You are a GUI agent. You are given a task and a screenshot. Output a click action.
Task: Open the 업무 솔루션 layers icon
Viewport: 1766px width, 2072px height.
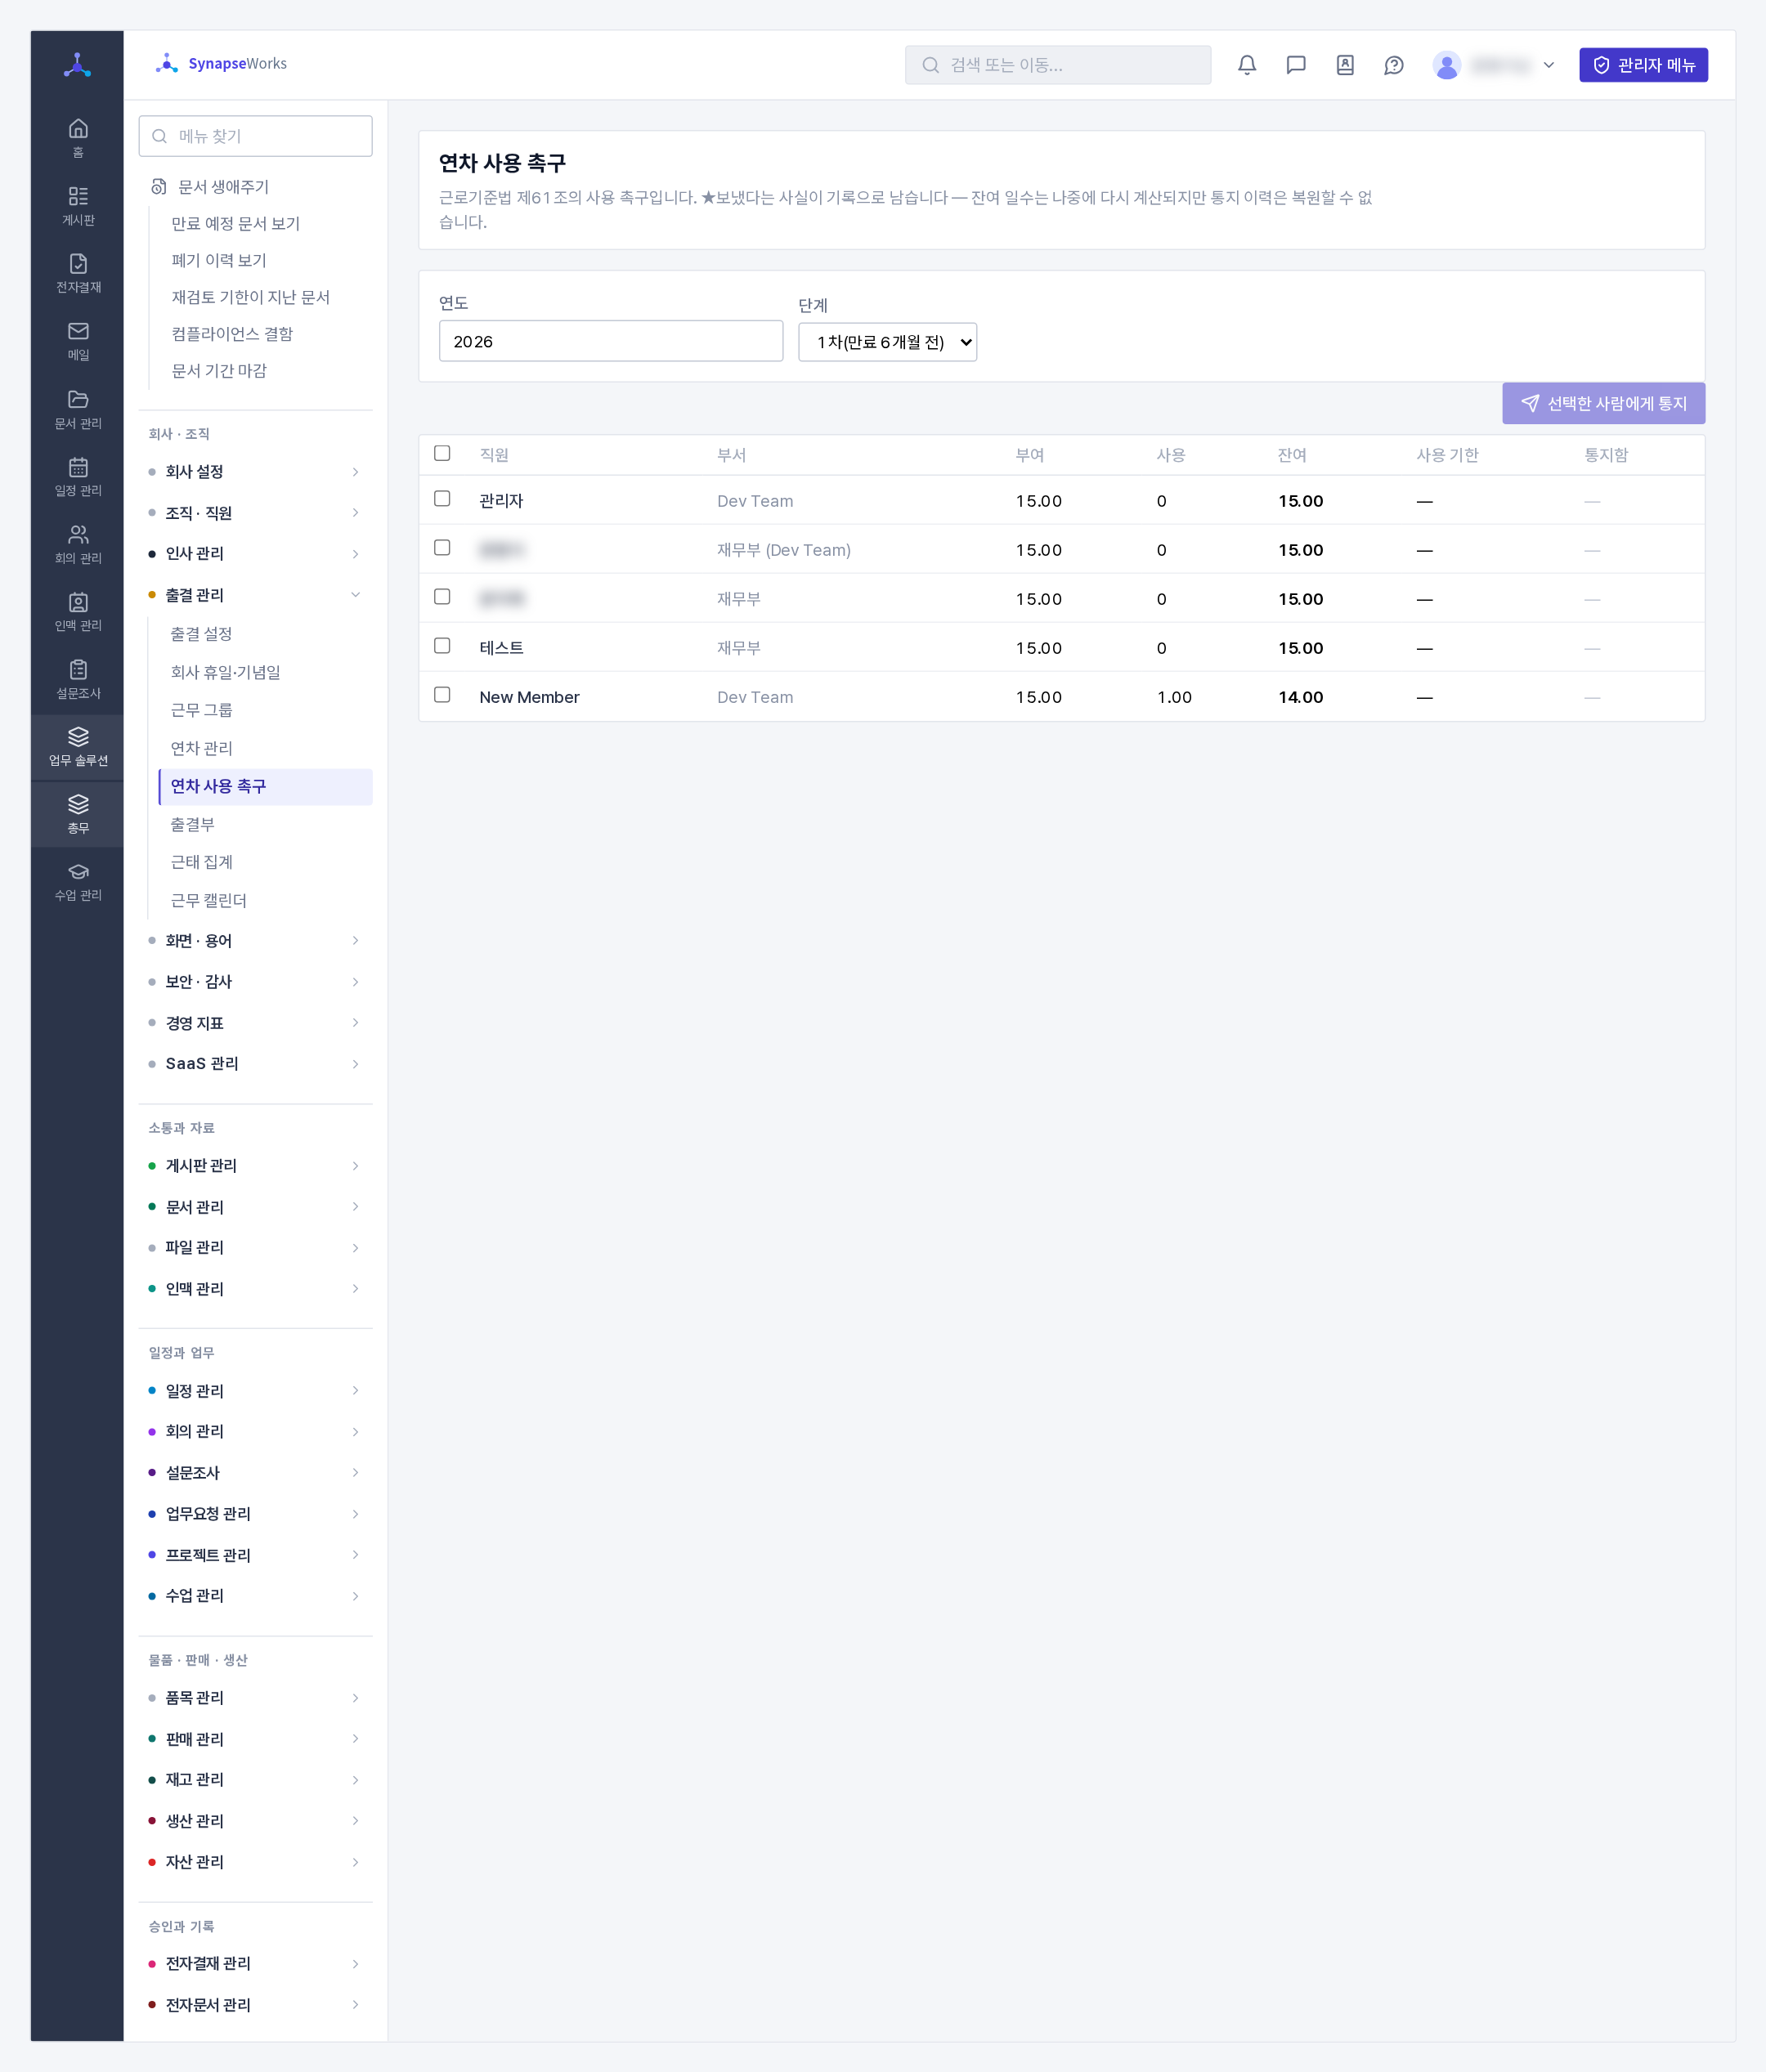pos(78,746)
